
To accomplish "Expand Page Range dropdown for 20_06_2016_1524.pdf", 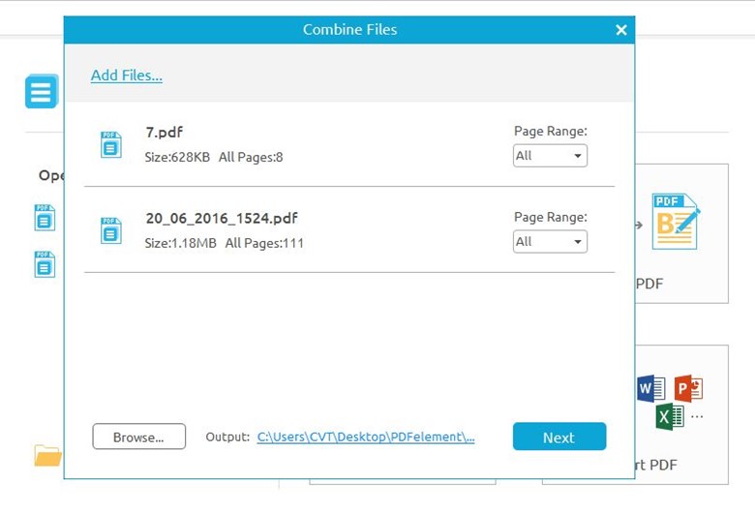I will 550,242.
